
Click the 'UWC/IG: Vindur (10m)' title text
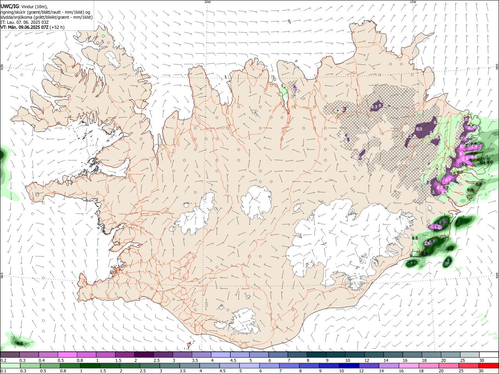pos(24,6)
